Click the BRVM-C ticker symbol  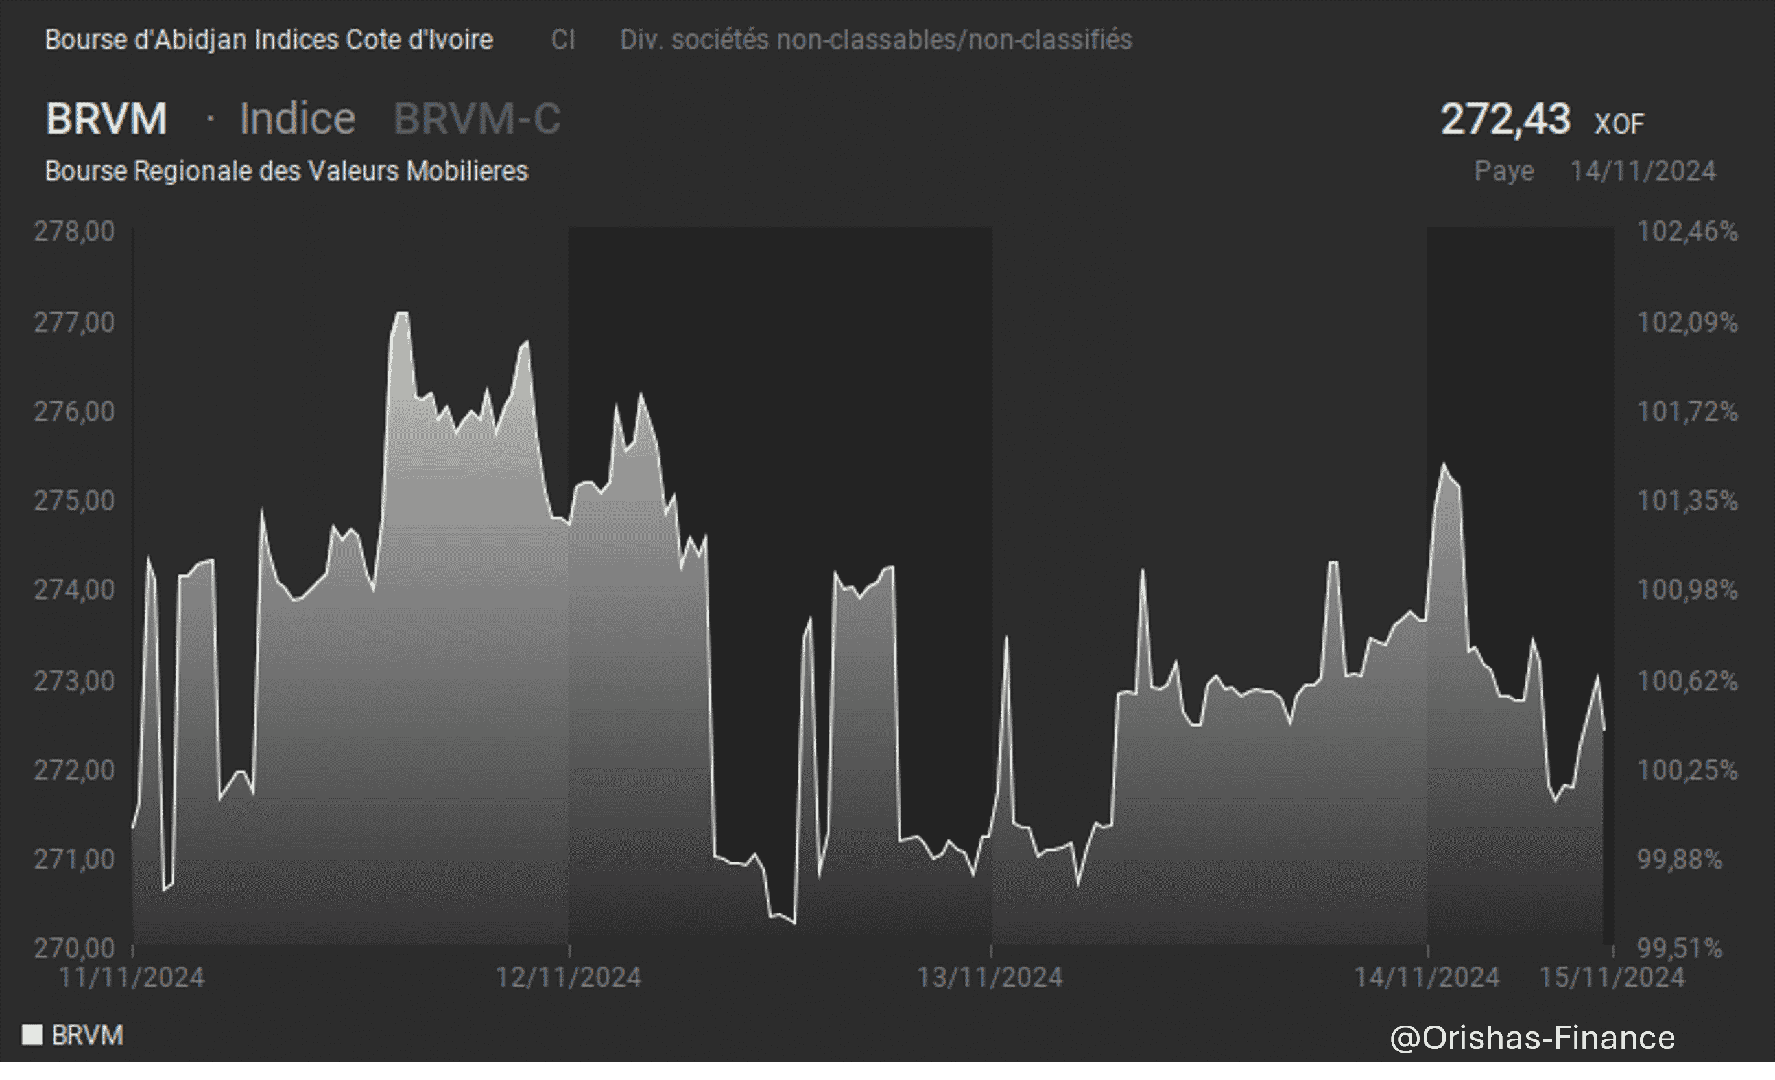[x=477, y=118]
